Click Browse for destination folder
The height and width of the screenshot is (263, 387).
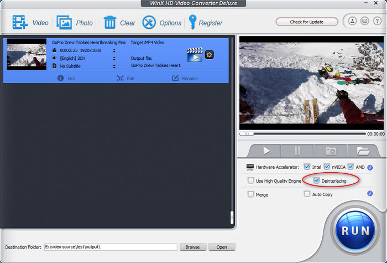point(192,247)
